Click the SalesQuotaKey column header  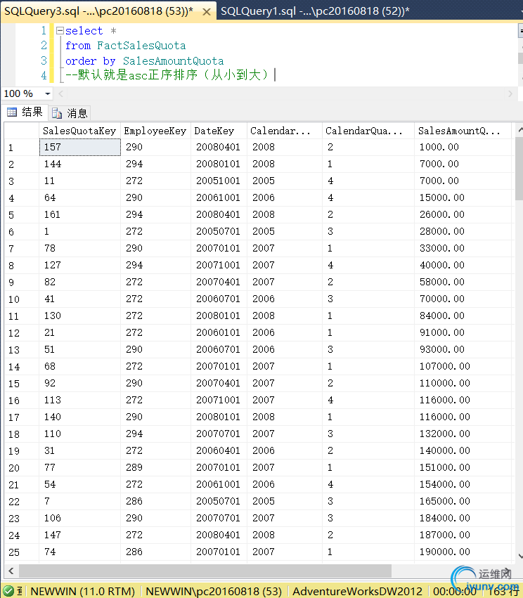tap(79, 131)
